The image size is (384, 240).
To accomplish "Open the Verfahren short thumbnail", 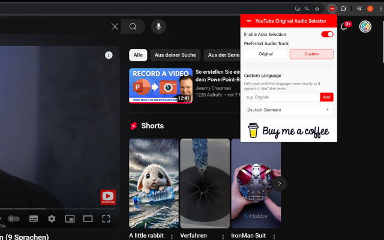I will (x=205, y=184).
